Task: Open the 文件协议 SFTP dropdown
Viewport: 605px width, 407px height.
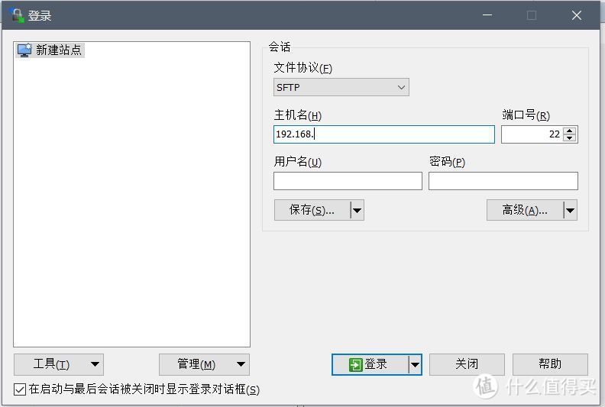Action: (x=341, y=88)
